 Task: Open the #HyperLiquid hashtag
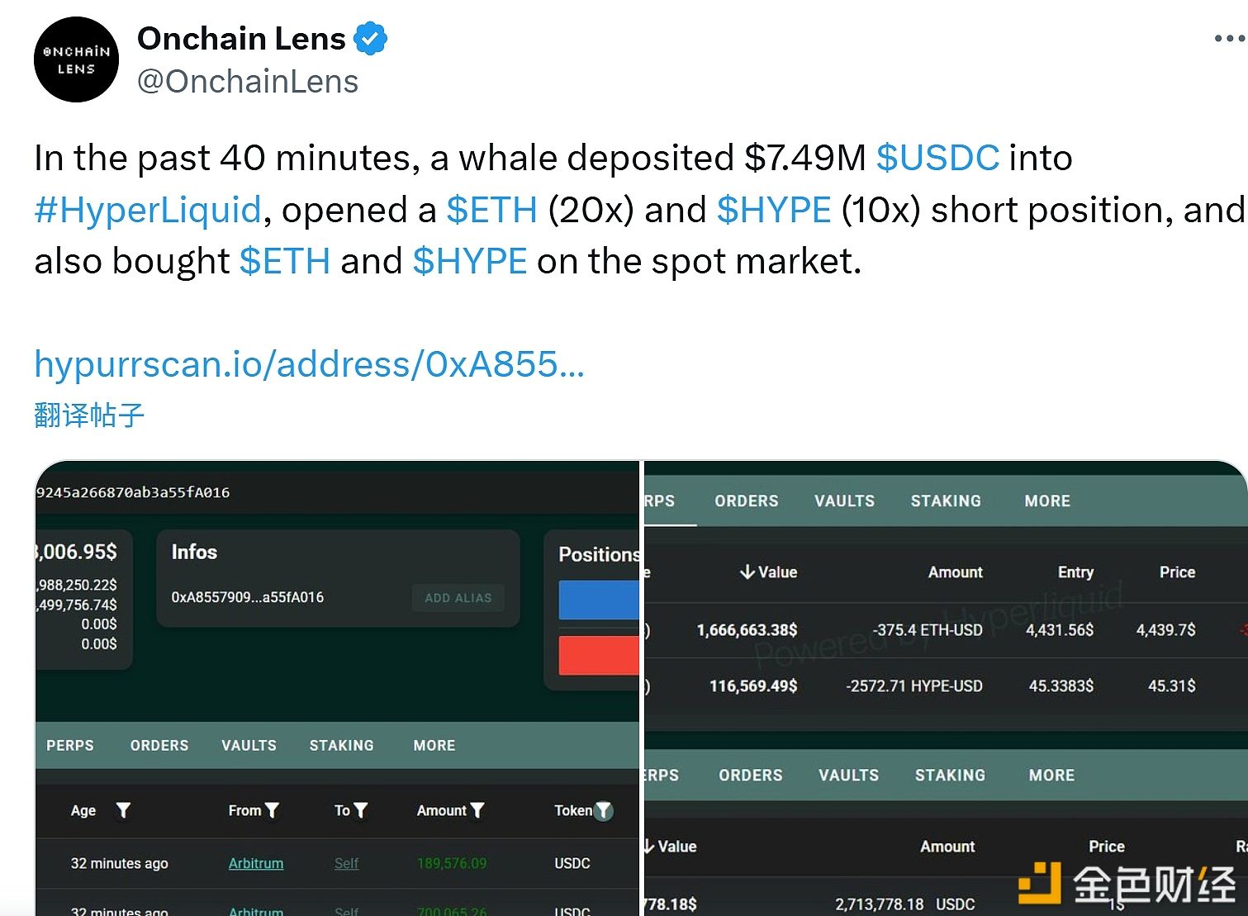(x=148, y=210)
